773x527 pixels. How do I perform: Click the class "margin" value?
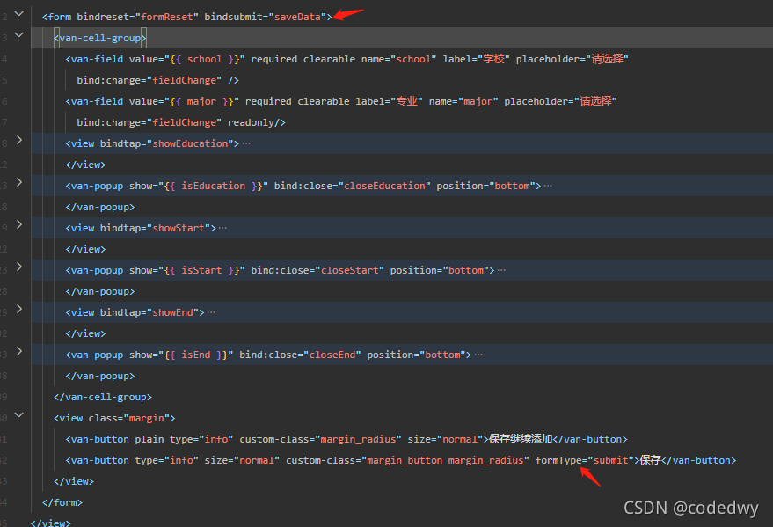coord(146,418)
